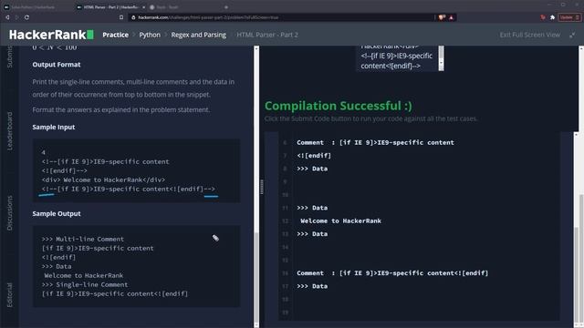This screenshot has width=584, height=328.
Task: Click output line 6 'Comment : [if IE 9]>IE9-specific content'
Action: 375,143
